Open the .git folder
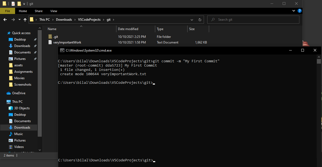Viewport: 322px width, 167px height. pos(56,37)
